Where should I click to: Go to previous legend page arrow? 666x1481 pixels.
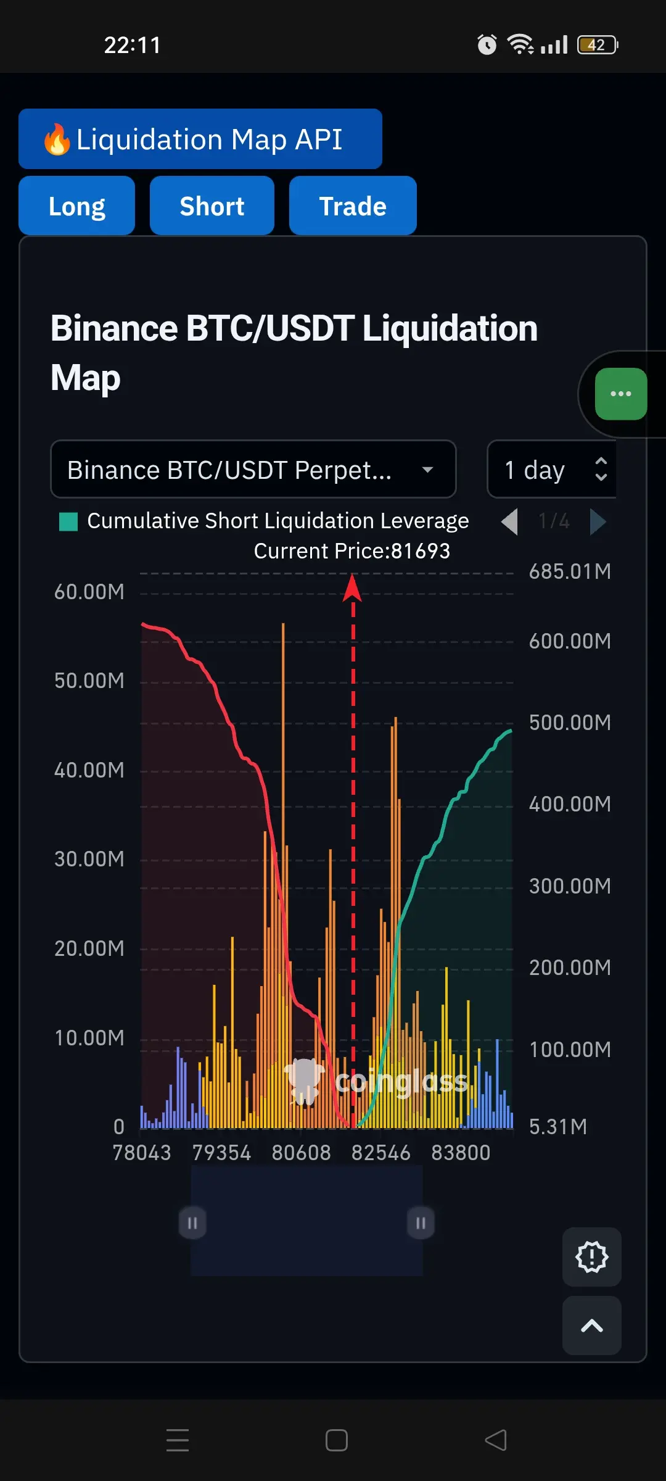tap(509, 522)
